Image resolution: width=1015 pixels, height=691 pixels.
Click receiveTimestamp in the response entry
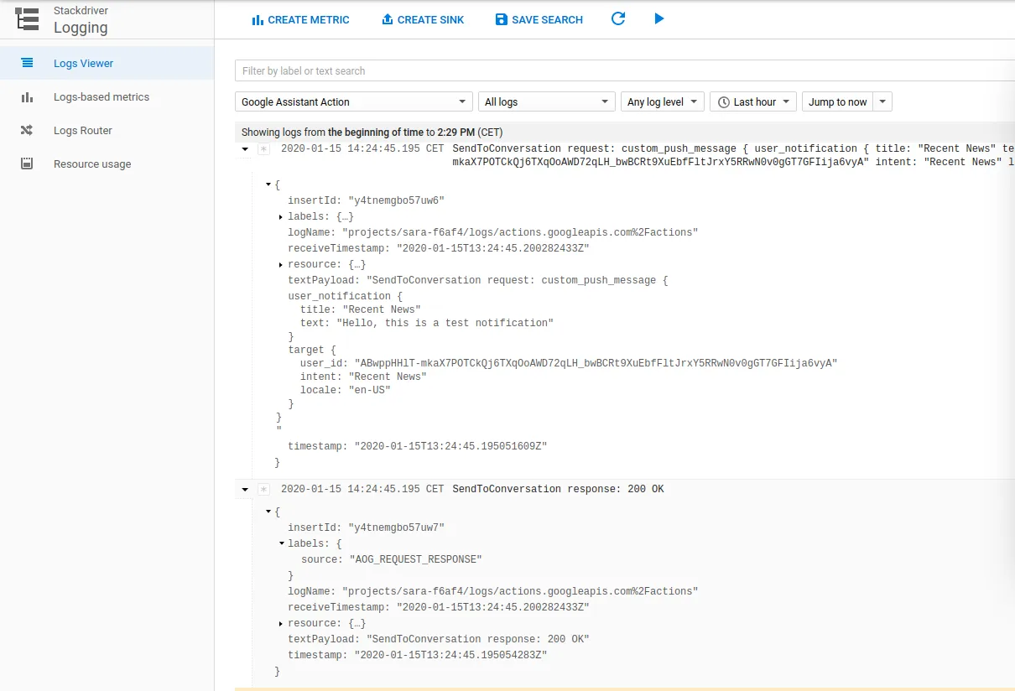pyautogui.click(x=439, y=607)
